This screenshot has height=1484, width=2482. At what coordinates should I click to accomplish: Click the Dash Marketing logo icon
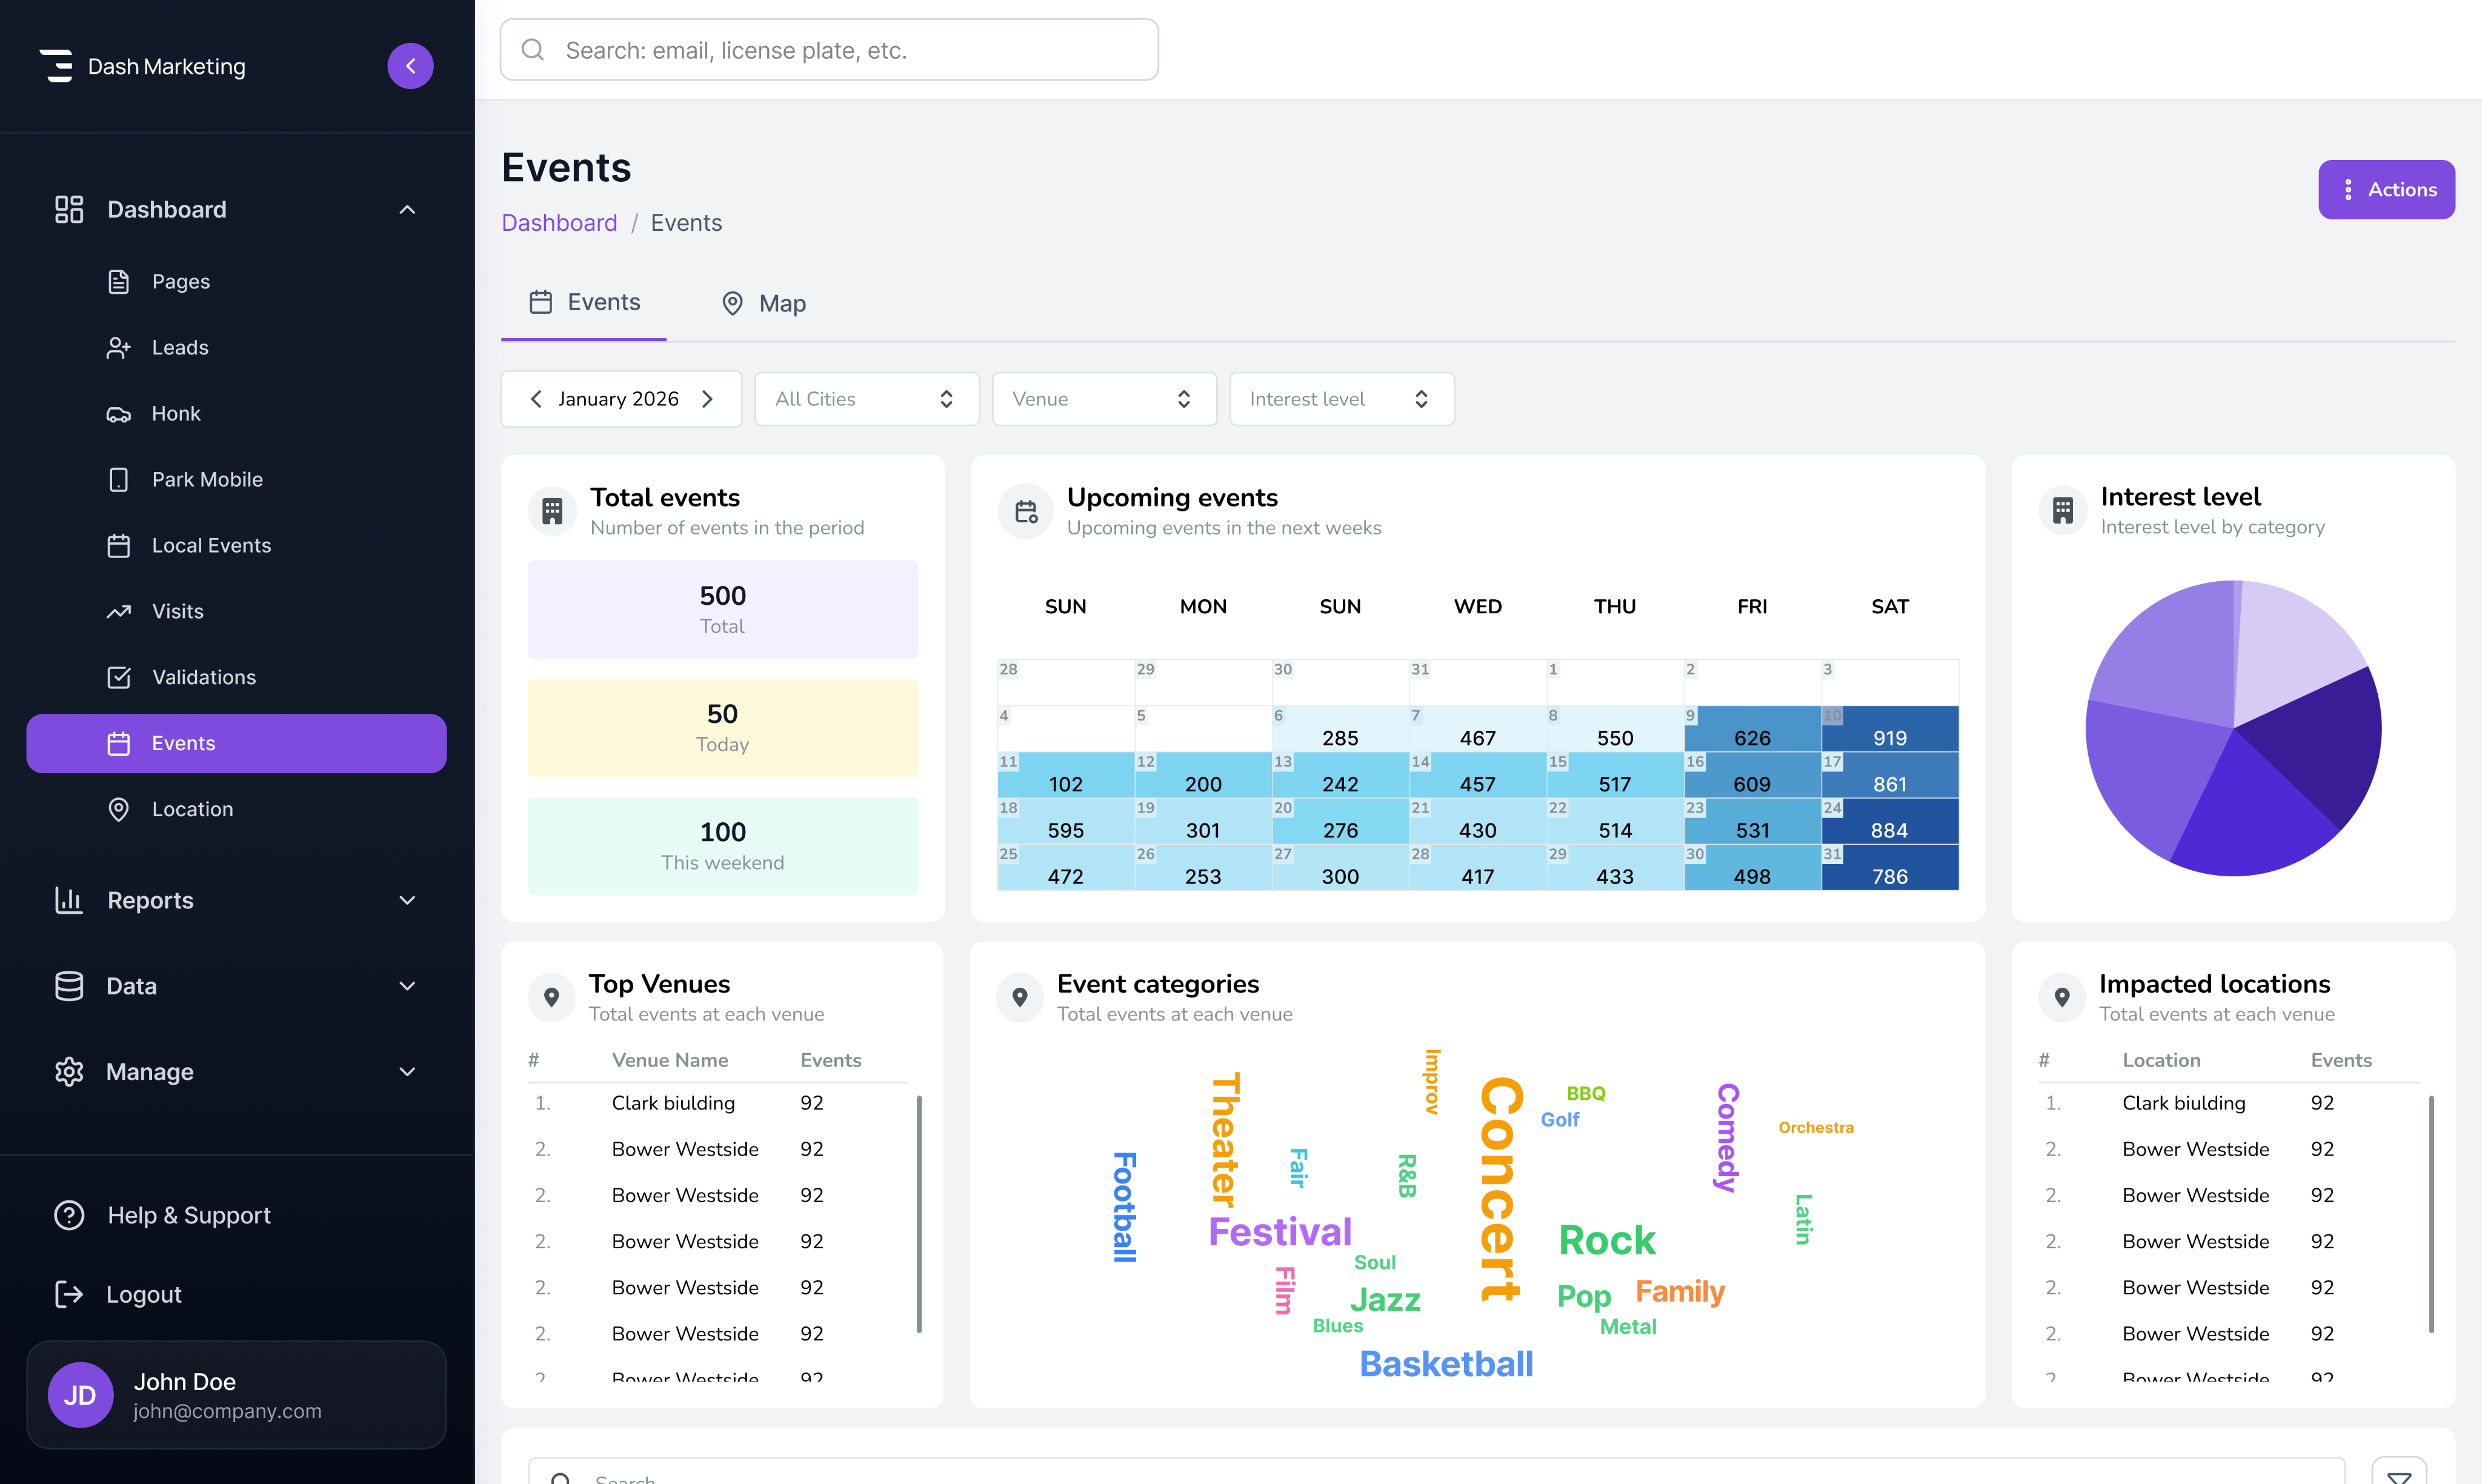point(57,66)
